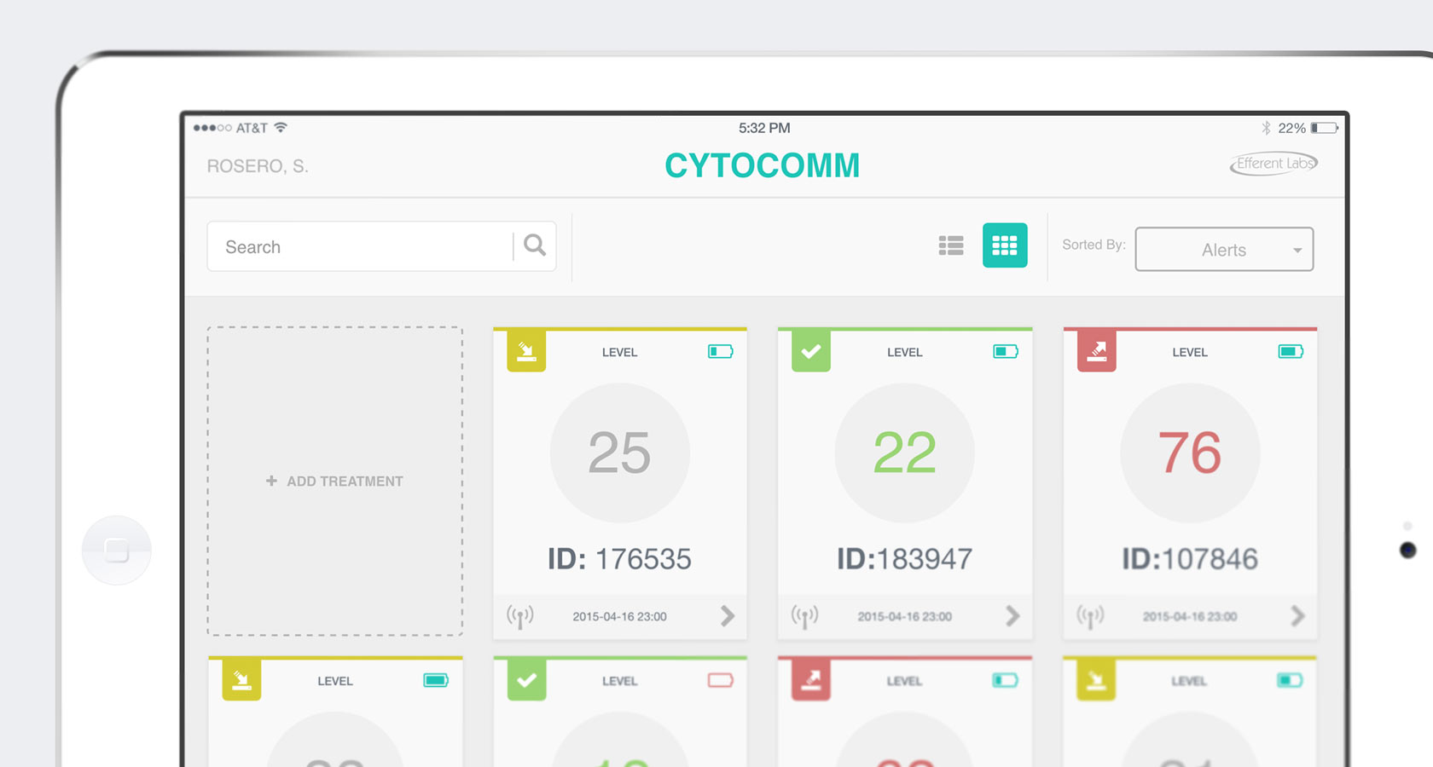Click the antenna icon on card ID 107846

1090,615
